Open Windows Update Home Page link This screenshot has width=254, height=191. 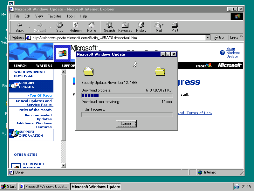[x=30, y=74]
